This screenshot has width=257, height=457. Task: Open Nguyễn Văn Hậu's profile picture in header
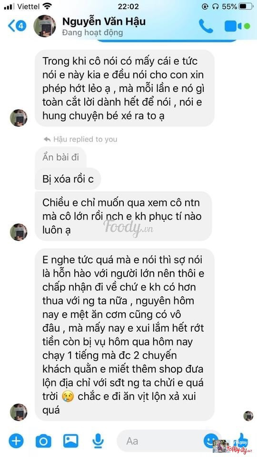click(45, 26)
